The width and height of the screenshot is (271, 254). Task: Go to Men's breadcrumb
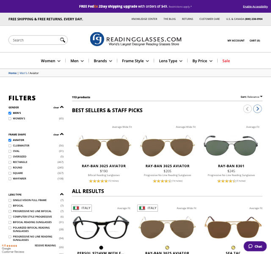point(23,73)
